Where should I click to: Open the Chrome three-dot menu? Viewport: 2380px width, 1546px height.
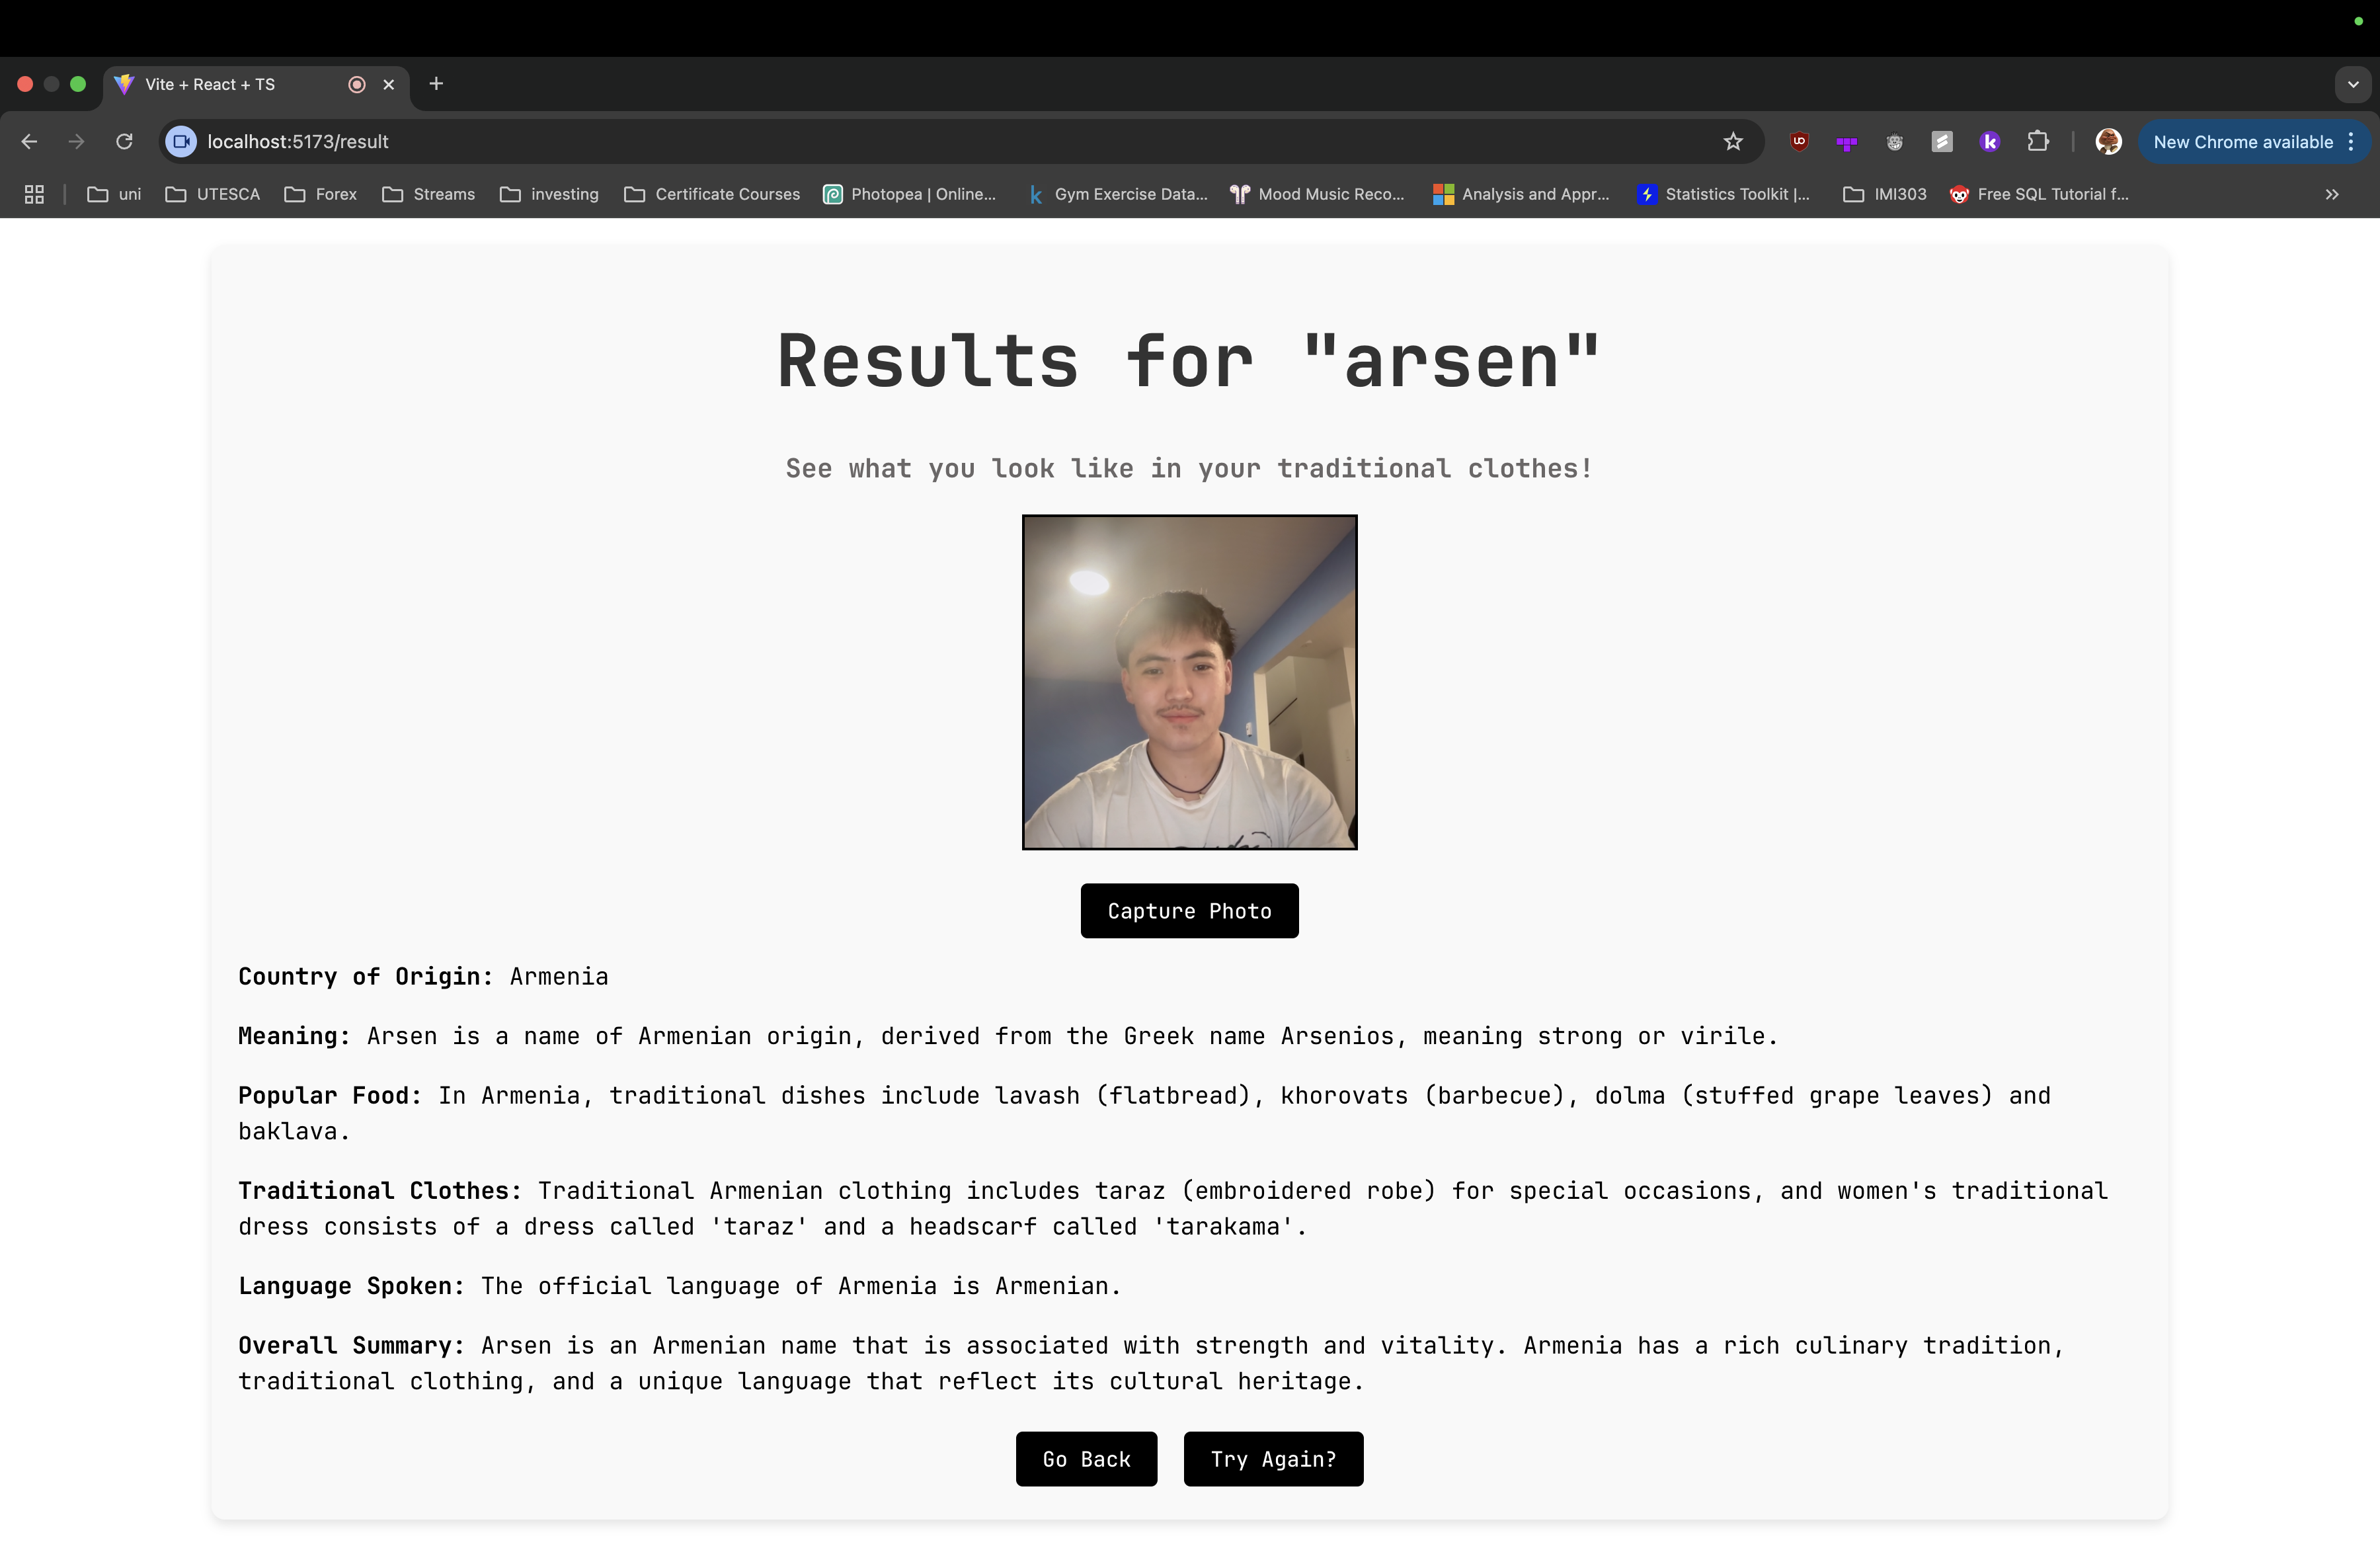[2351, 142]
